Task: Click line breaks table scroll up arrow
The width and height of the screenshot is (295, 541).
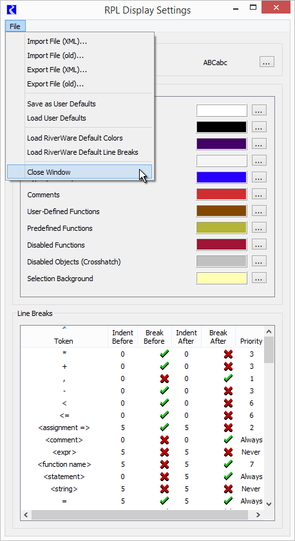Action: (x=269, y=331)
